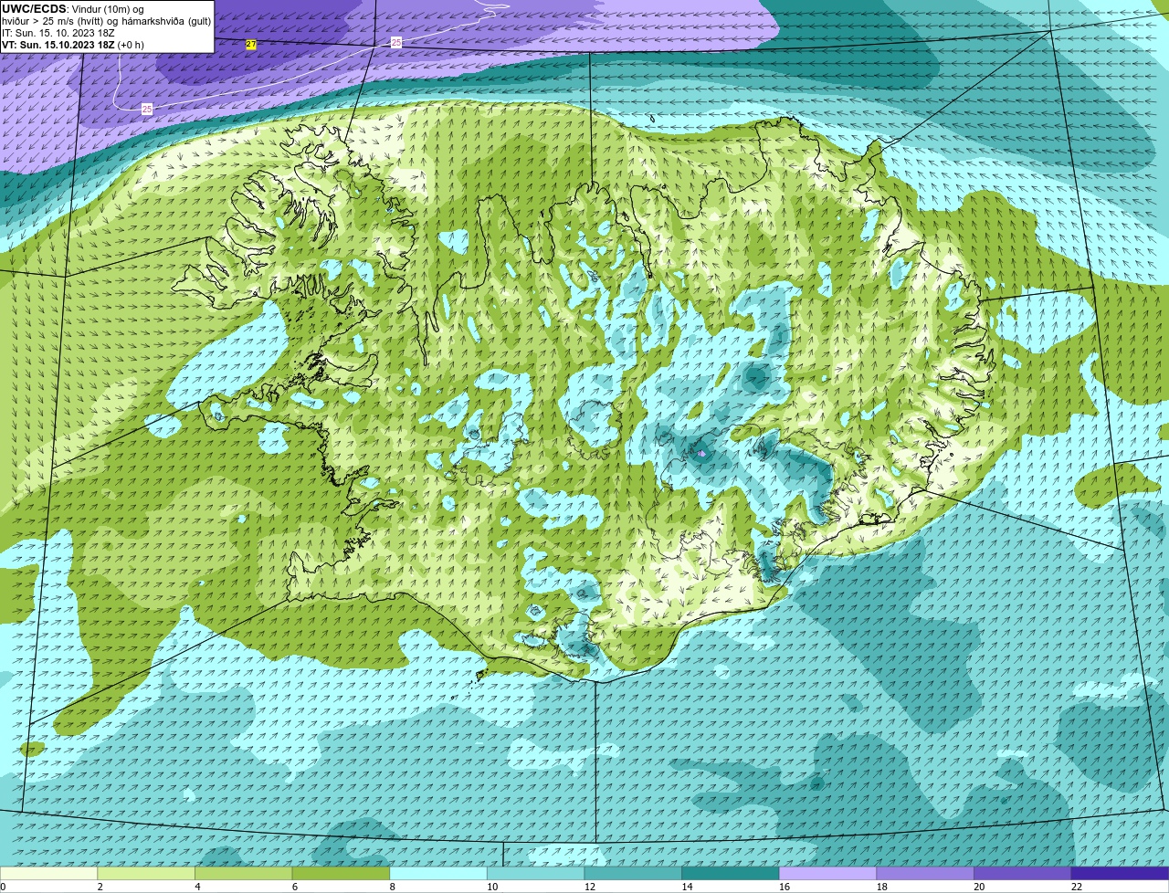Screen dimensions: 1169x893
Task: Click the medium purple 18–20 m/s legend swatch
Action: click(x=925, y=873)
